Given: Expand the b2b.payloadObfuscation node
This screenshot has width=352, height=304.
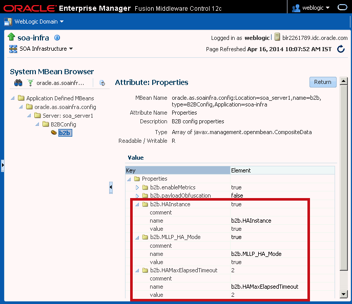Looking at the screenshot, I should click(137, 196).
